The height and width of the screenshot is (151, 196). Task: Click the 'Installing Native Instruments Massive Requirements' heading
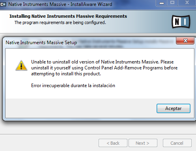tap(68, 16)
